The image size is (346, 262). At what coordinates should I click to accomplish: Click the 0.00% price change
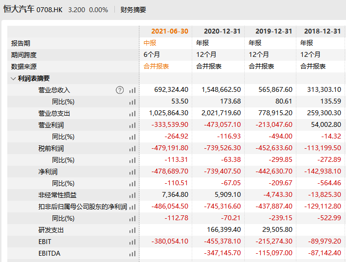[x=98, y=10]
